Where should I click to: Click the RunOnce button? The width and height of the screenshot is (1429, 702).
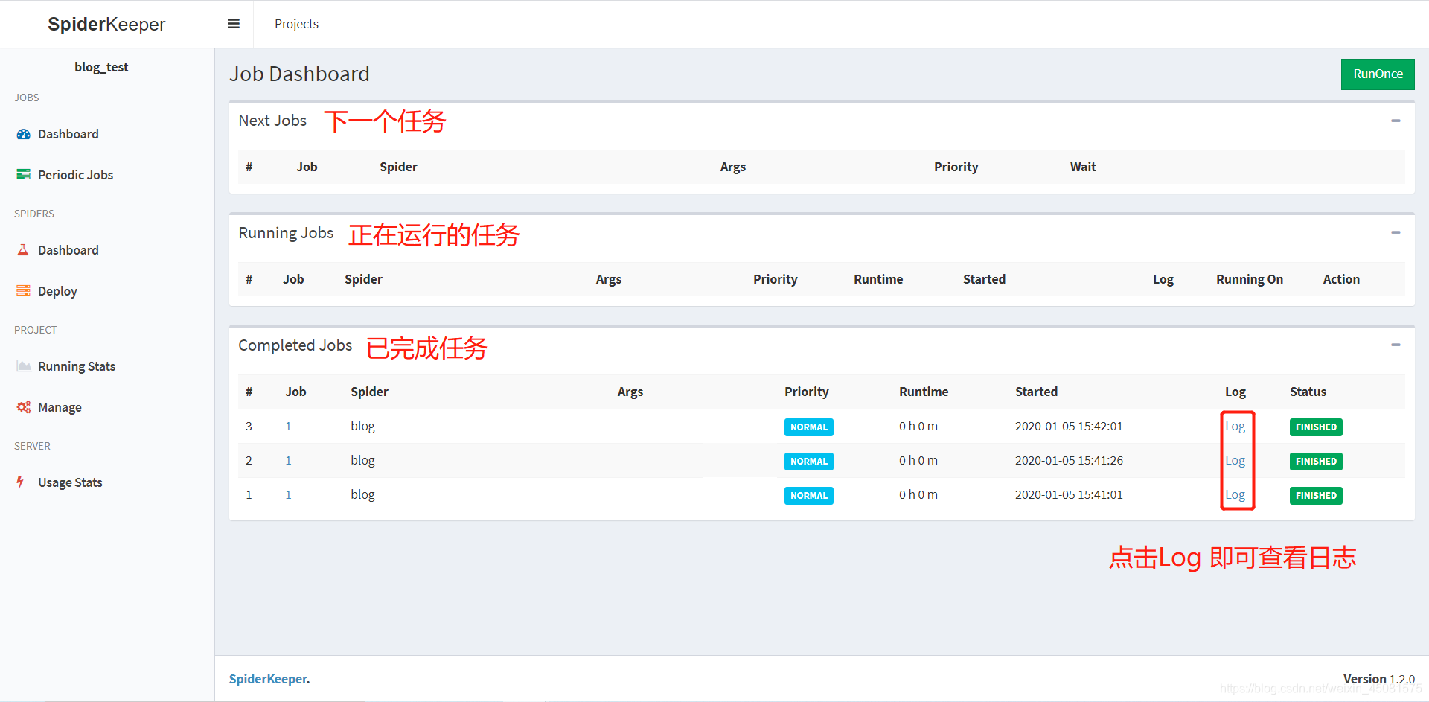pyautogui.click(x=1378, y=74)
